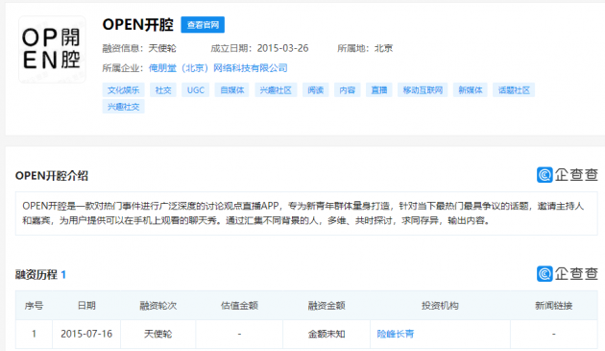Open the 俺朋堂（北京）网络科技有限公司 link

pos(218,68)
